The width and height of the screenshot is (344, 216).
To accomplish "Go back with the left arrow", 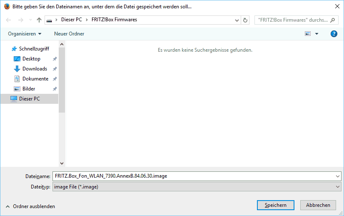I will coord(8,20).
